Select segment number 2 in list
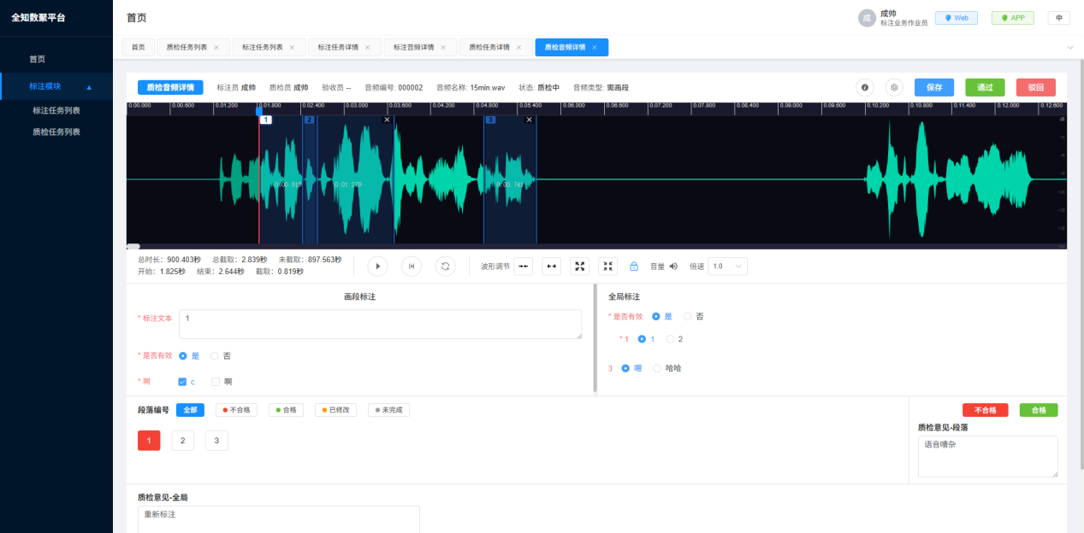Viewport: 1084px width, 533px height. [x=182, y=441]
